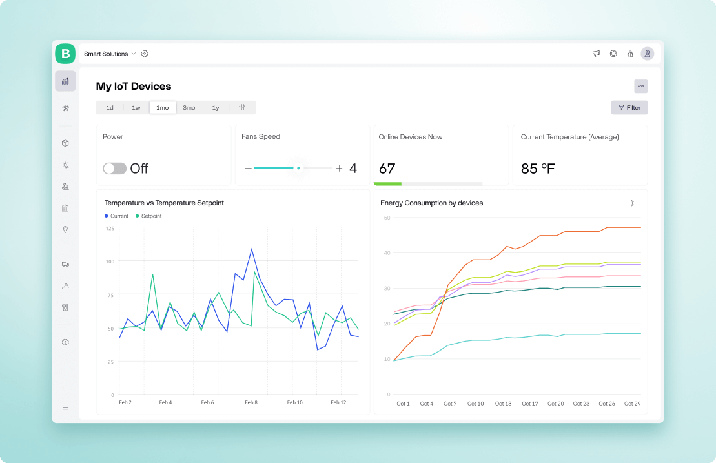Viewport: 716px width, 463px height.
Task: Toggle the Setpoint legend series
Action: [149, 216]
